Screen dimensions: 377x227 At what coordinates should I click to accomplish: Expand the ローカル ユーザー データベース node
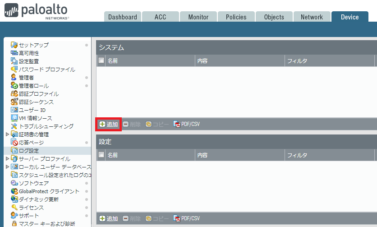7,167
